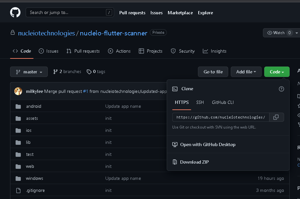Screen dimensions: 300x199
Task: Open the lib folder
Action: (28, 143)
